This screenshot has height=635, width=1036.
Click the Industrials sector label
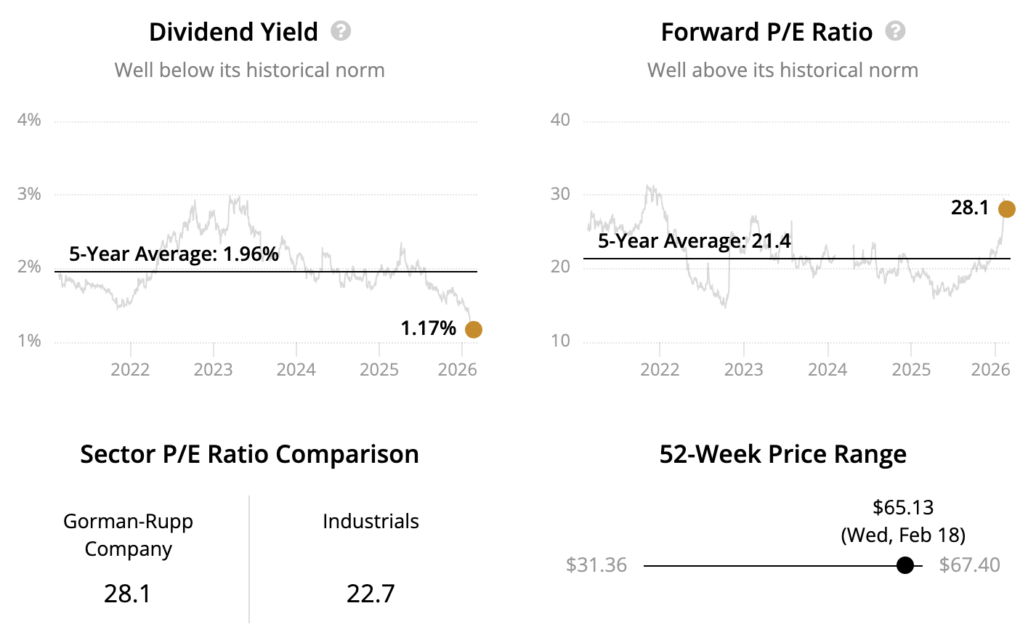click(371, 521)
